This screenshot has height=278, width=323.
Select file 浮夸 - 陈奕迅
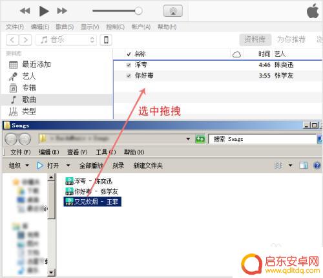[x=89, y=181]
